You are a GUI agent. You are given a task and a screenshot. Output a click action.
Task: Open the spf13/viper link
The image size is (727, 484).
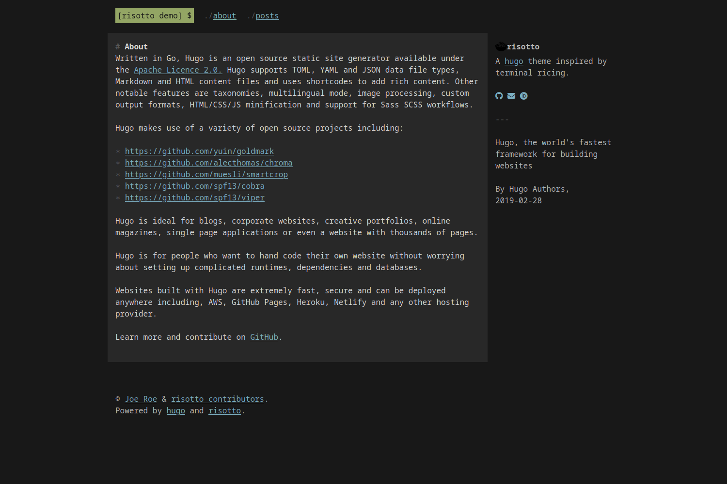point(194,197)
